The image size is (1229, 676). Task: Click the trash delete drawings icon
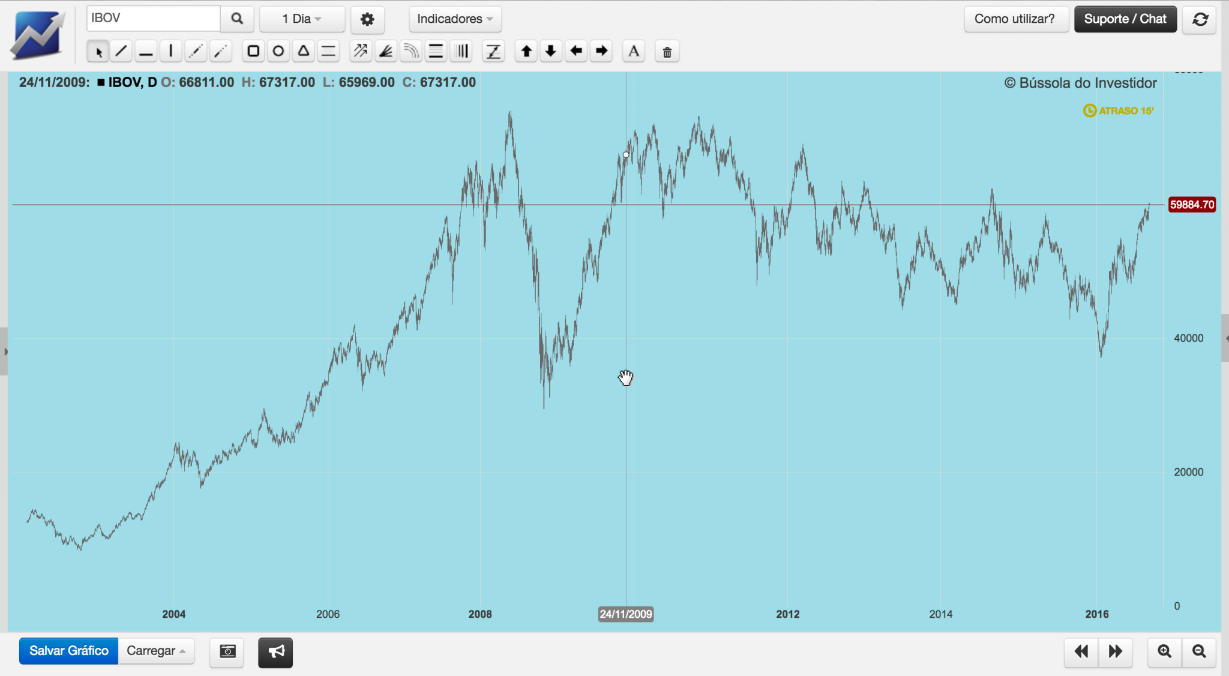pos(667,52)
